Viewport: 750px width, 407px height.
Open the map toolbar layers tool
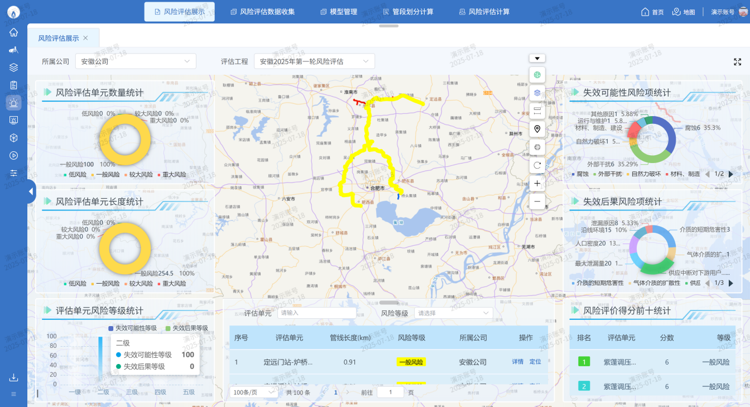coord(537,93)
